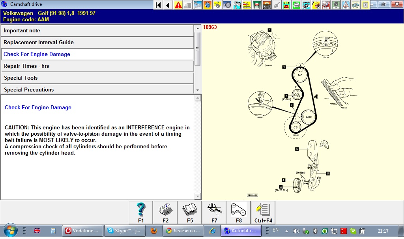Viewport: 404px width, 239px height.
Task: Zoom the diagram with the F7 magnifier button
Action: coord(214,212)
